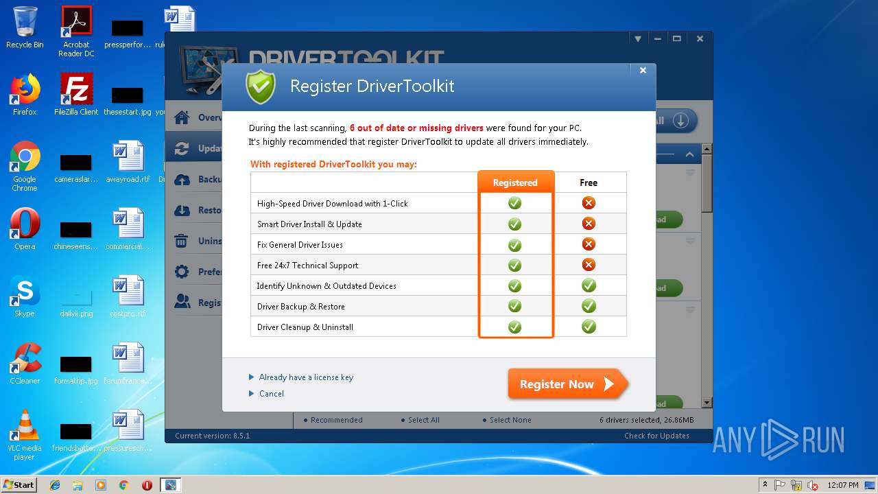Viewport: 878px width, 494px height.
Task: Open Preferences via the gear icon
Action: coord(182,272)
